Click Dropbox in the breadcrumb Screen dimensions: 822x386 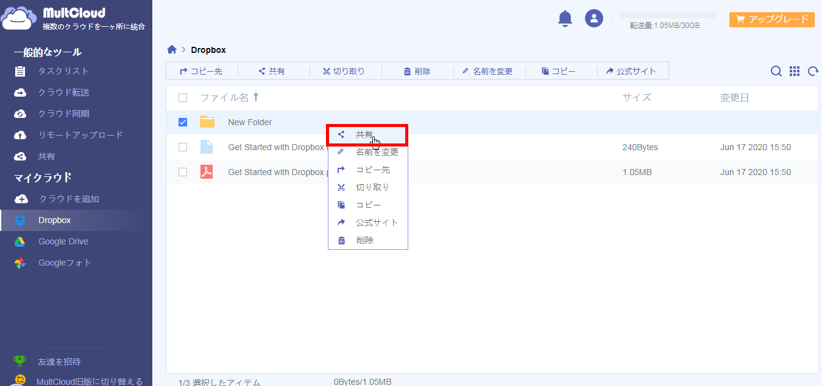[x=208, y=50]
